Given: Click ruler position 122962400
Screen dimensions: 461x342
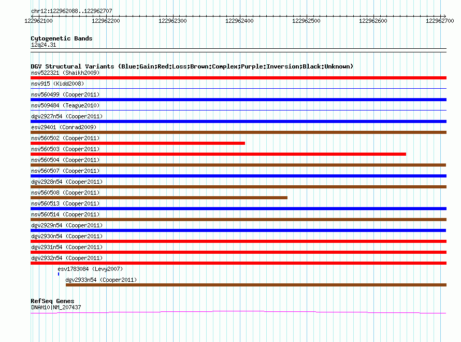Looking at the screenshot, I should tap(239, 21).
